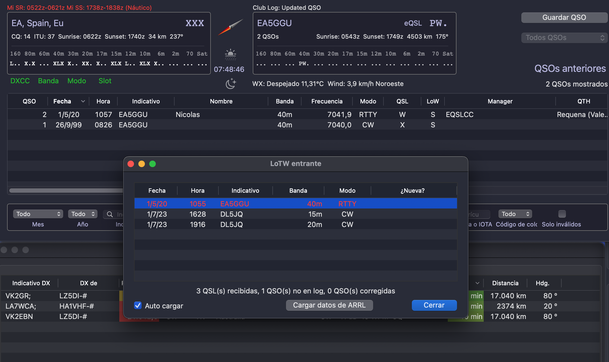This screenshot has height=362, width=609.
Task: Open the Año Todo dropdown
Action: pos(83,214)
